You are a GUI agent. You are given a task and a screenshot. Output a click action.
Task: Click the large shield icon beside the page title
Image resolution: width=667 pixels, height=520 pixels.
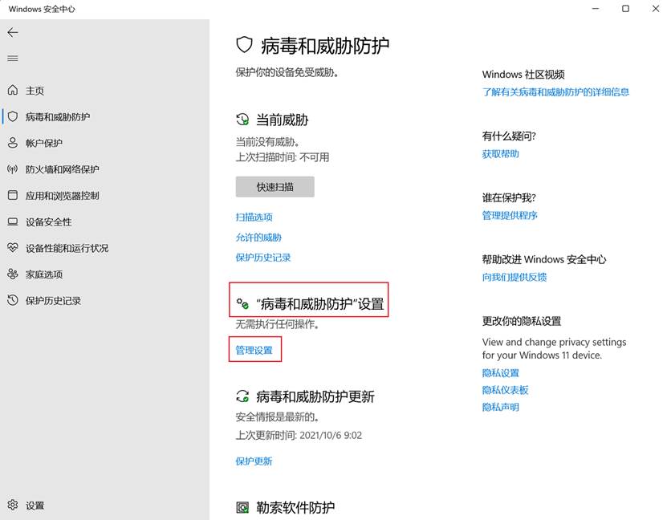click(x=244, y=45)
